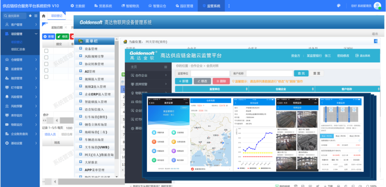
Task: Toggle the hamburger icon beside menu search
Action: tap(36, 16)
